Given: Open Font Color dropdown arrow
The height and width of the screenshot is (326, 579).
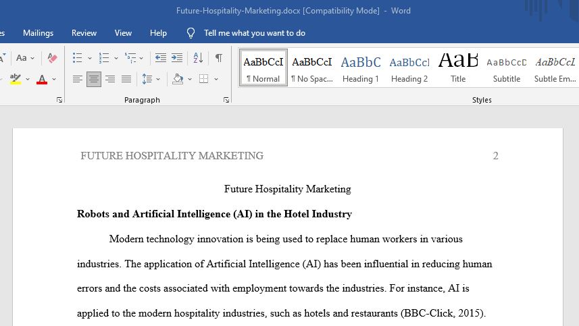Looking at the screenshot, I should (54, 79).
